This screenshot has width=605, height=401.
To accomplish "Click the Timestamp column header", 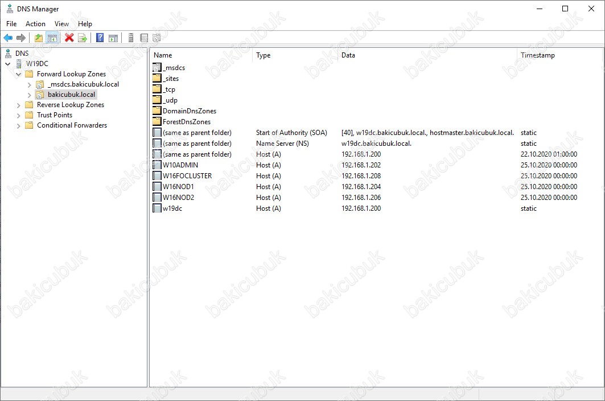I will [537, 55].
